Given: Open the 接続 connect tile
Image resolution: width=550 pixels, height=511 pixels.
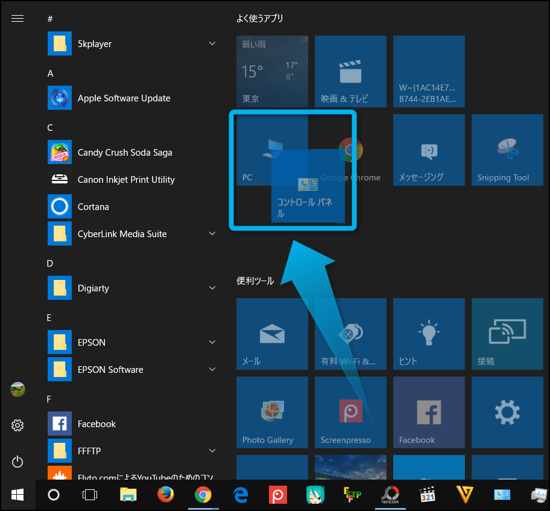Looking at the screenshot, I should [x=507, y=334].
